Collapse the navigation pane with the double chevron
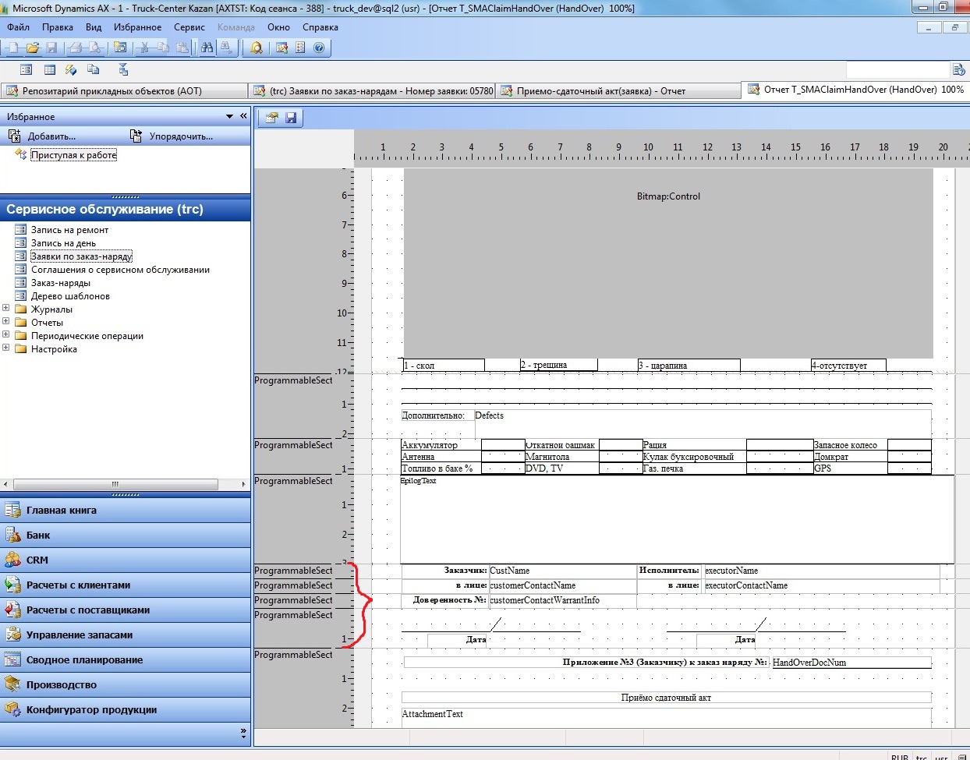Image resolution: width=970 pixels, height=760 pixels. 243,116
